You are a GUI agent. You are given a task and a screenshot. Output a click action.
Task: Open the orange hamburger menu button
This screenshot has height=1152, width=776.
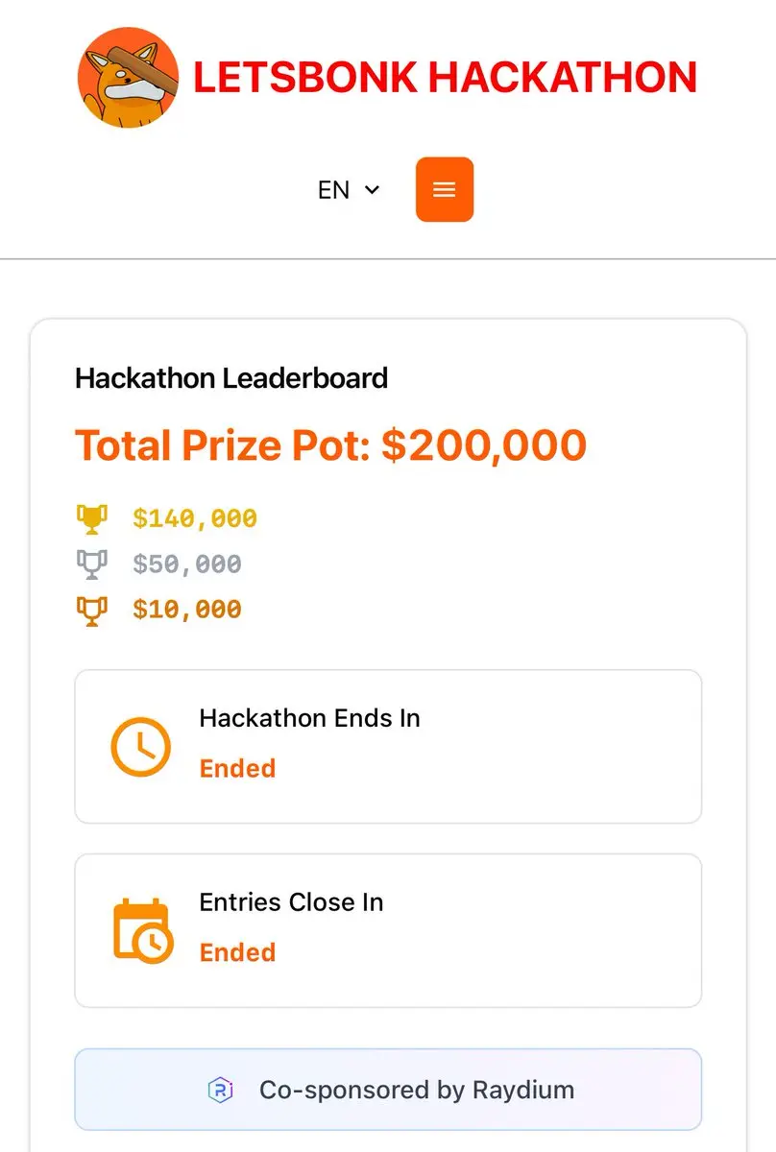pyautogui.click(x=444, y=190)
